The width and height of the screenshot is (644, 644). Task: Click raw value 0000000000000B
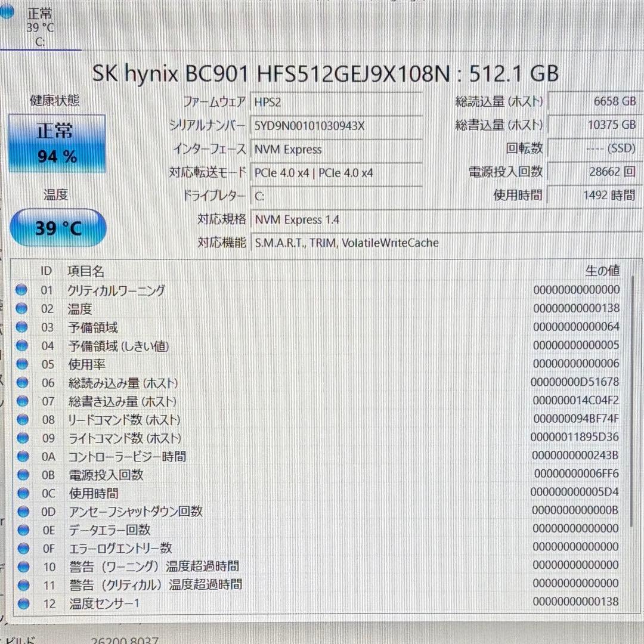(x=575, y=510)
